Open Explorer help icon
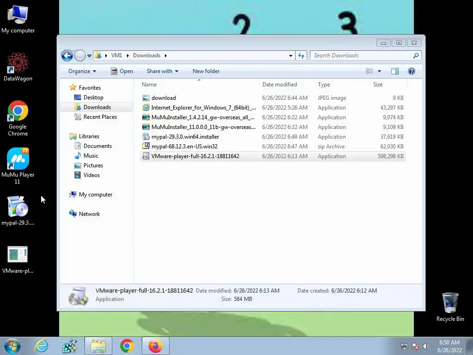The image size is (473, 355). (412, 71)
